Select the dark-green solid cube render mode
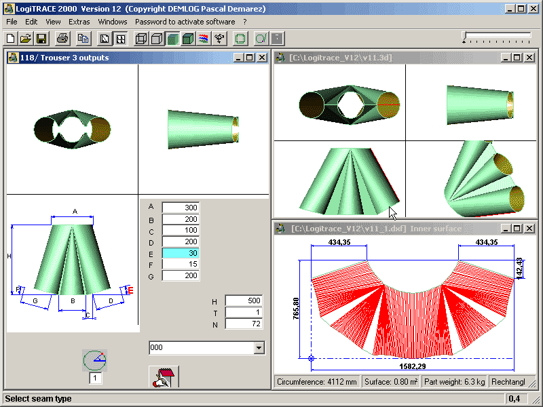Image resolution: width=543 pixels, height=407 pixels. coord(188,39)
